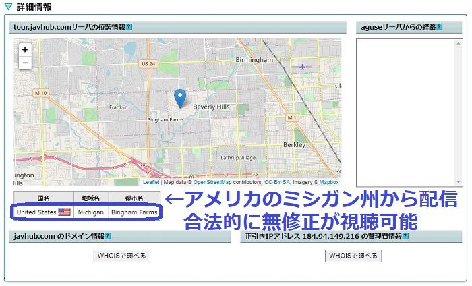Open help icon next to サーバの位置情報
This screenshot has width=472, height=286.
click(129, 27)
